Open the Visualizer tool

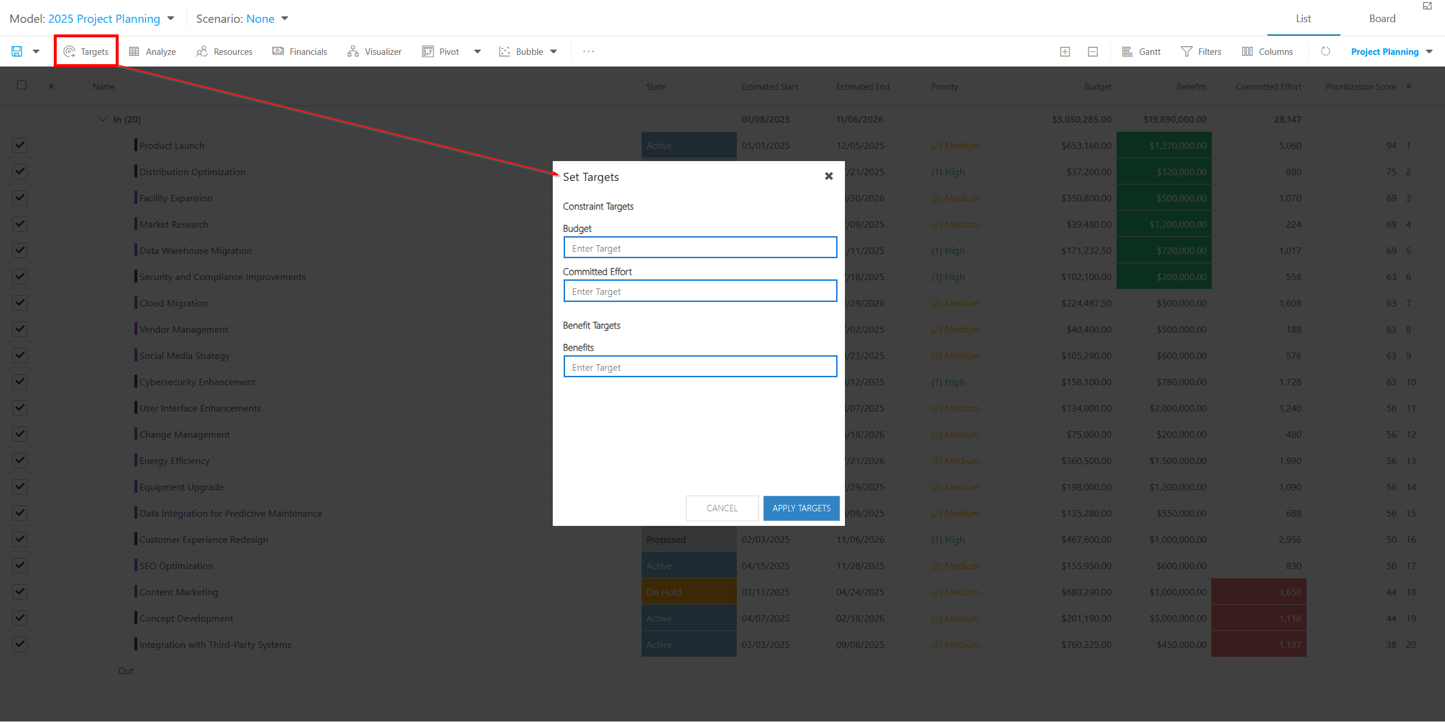click(375, 51)
